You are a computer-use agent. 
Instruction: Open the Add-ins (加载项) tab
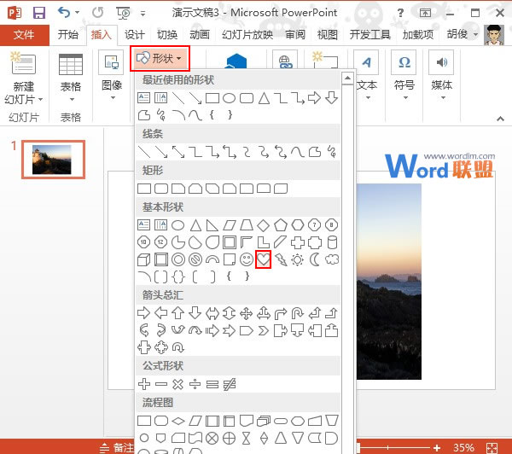(418, 35)
